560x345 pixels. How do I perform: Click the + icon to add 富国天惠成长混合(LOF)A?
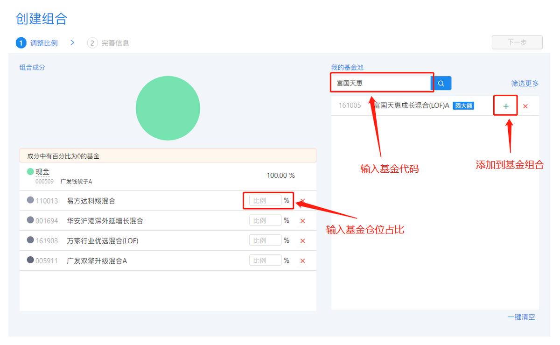point(505,106)
